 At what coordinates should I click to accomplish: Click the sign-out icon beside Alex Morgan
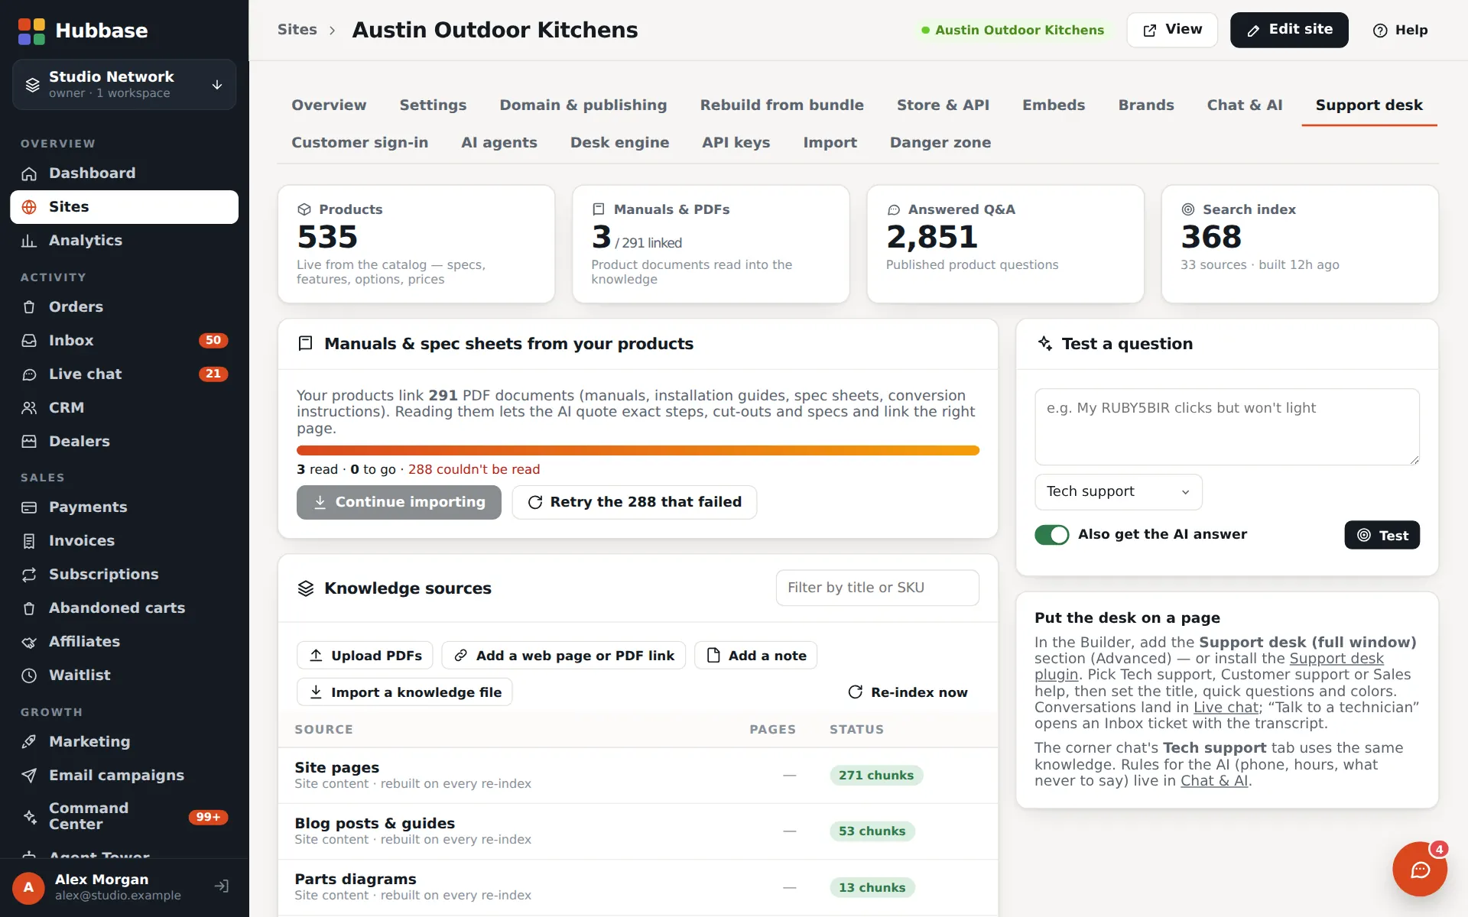tap(222, 886)
